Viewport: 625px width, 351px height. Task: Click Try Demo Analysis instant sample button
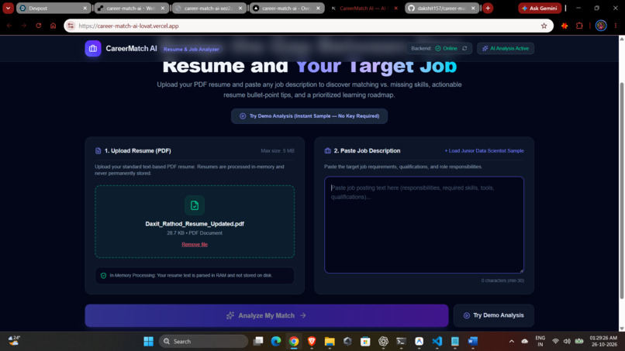pyautogui.click(x=309, y=116)
